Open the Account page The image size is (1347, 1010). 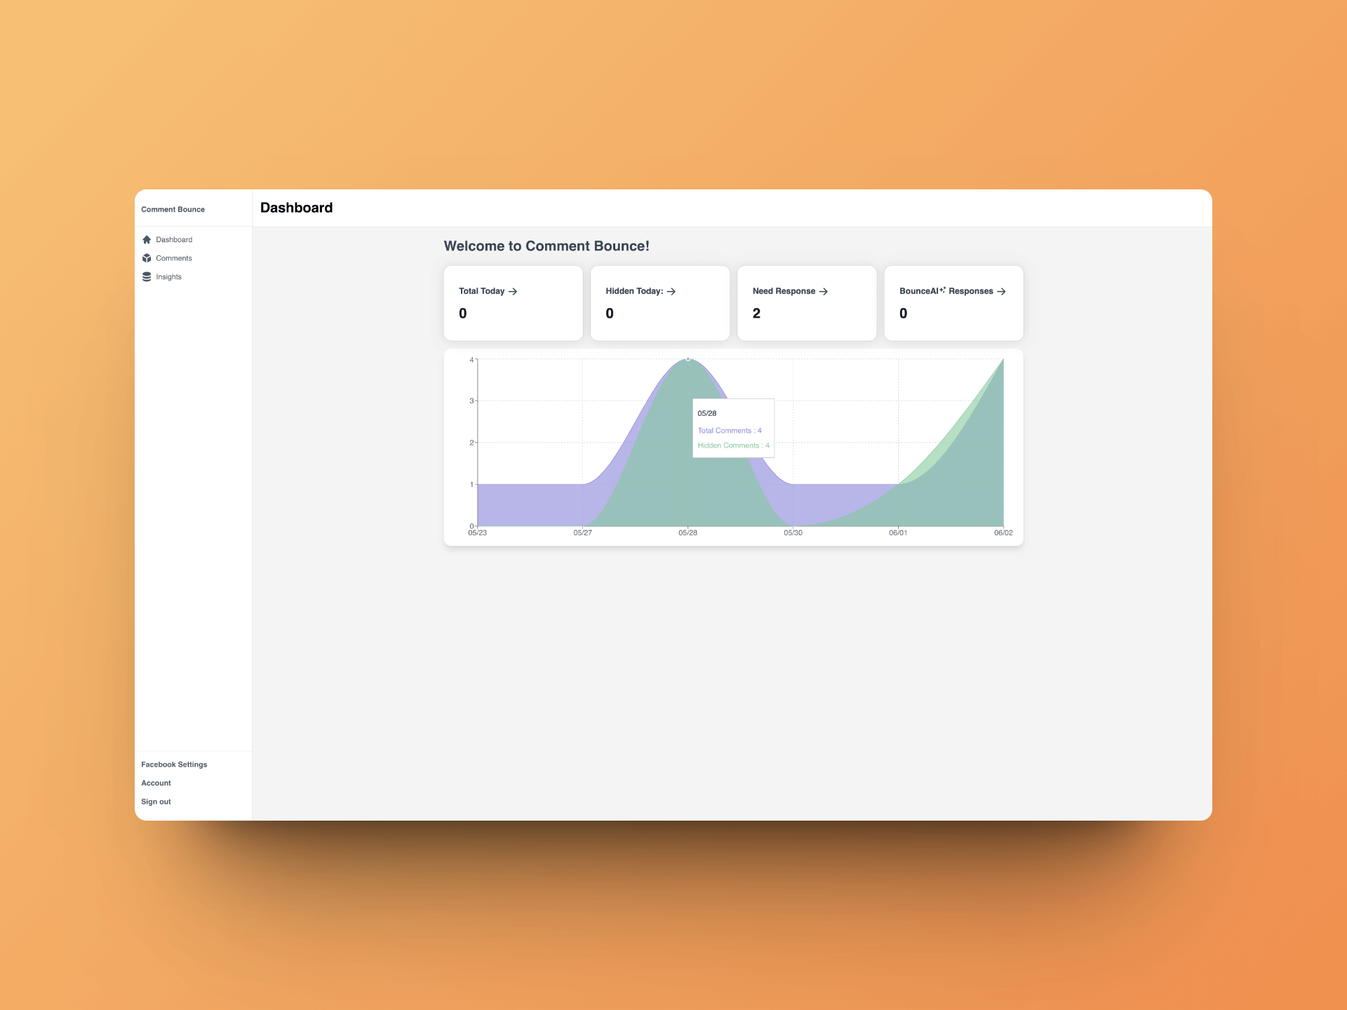[x=156, y=783]
